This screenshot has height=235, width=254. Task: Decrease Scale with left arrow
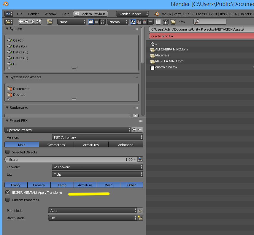coord(7,160)
